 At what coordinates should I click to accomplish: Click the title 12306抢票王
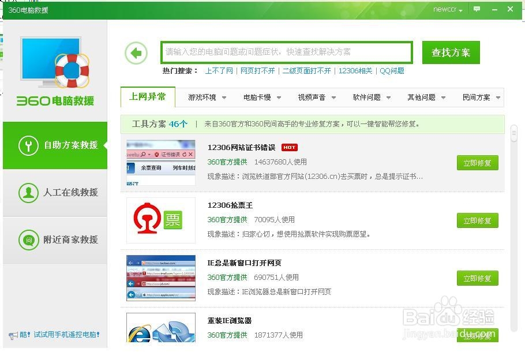tap(230, 205)
